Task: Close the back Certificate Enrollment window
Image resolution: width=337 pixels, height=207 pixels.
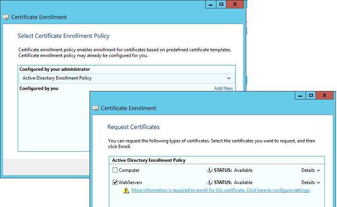Action: (x=235, y=4)
